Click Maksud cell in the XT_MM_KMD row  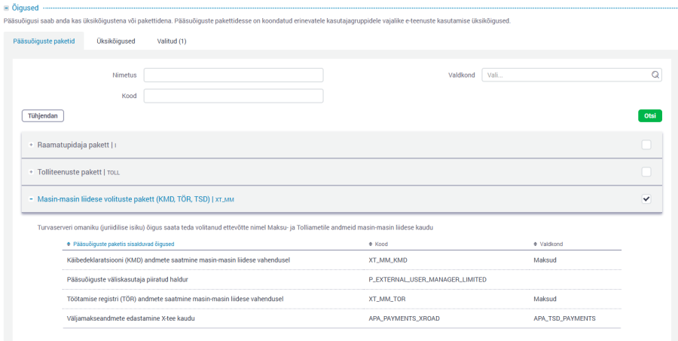pyautogui.click(x=545, y=260)
